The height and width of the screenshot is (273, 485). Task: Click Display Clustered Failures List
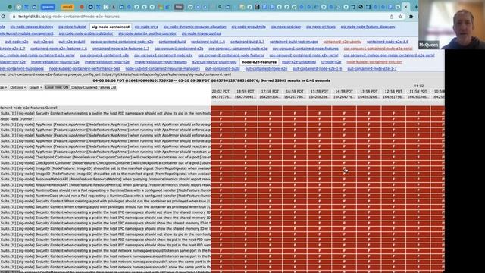pyautogui.click(x=94, y=88)
